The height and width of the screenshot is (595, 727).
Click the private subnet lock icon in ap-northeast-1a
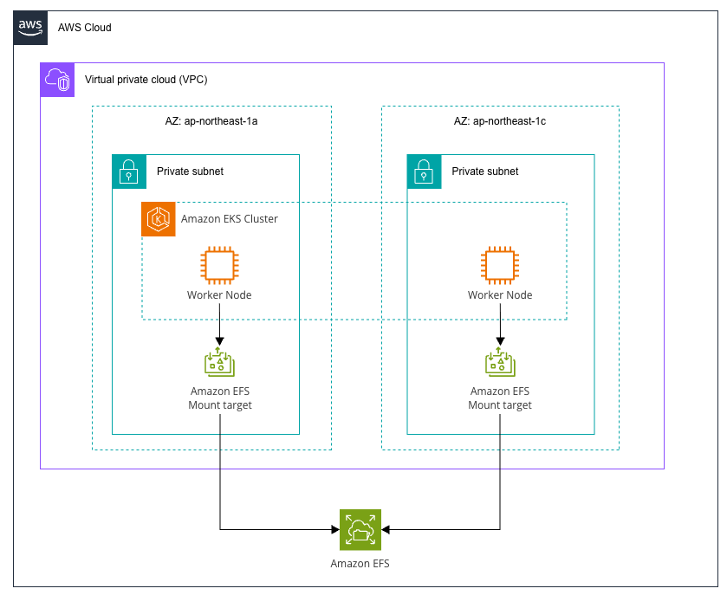(x=129, y=171)
